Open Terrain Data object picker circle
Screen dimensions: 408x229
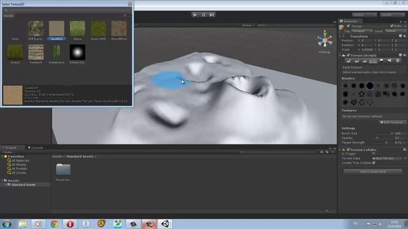click(x=405, y=158)
